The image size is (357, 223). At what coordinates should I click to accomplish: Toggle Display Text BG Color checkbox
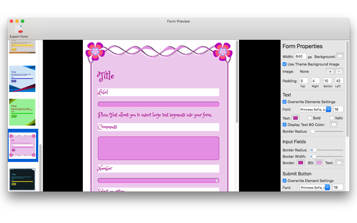point(284,125)
